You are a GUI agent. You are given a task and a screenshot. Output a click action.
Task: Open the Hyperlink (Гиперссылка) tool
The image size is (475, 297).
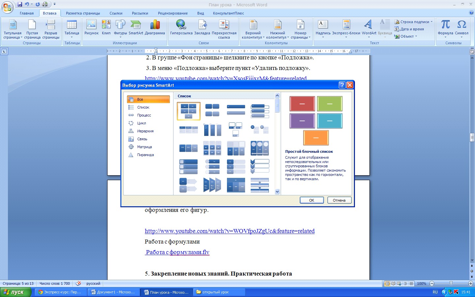pos(181,28)
